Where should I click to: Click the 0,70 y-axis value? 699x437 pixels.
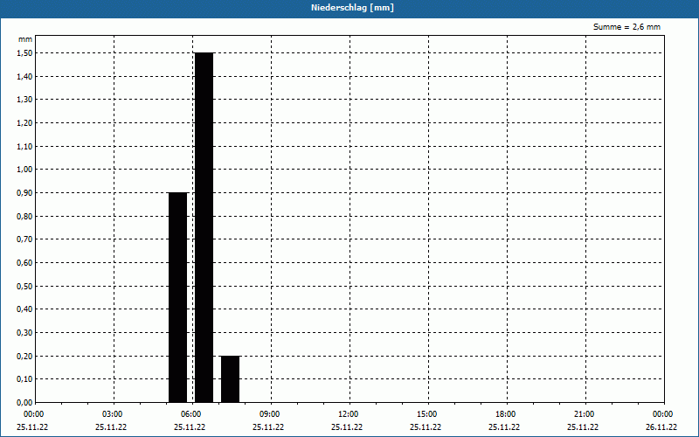[x=24, y=239]
